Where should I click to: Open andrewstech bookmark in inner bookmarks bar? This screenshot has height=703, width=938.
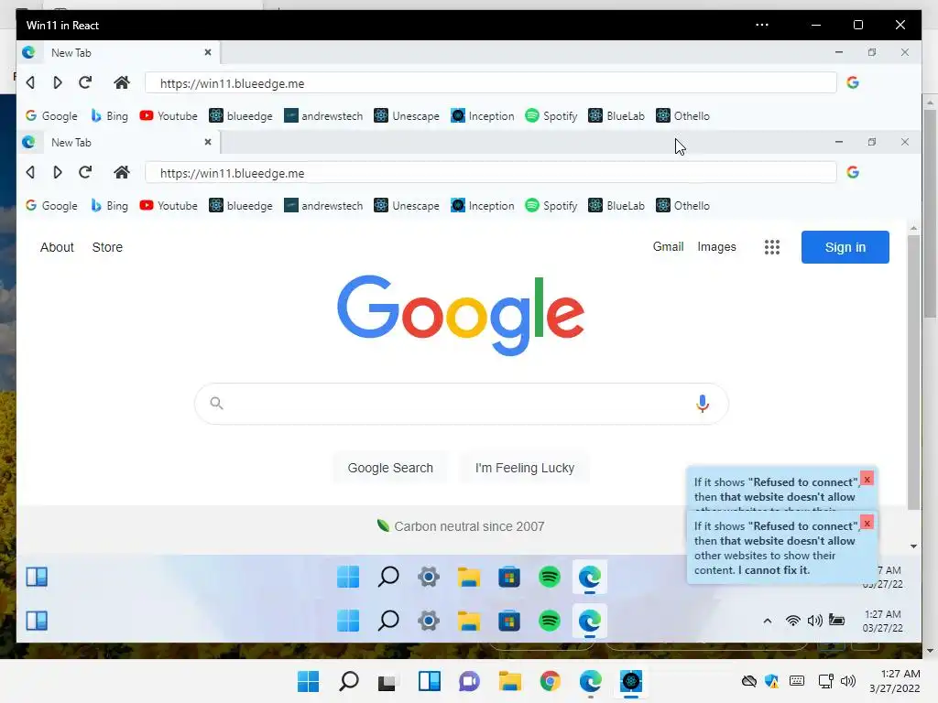[x=323, y=206]
